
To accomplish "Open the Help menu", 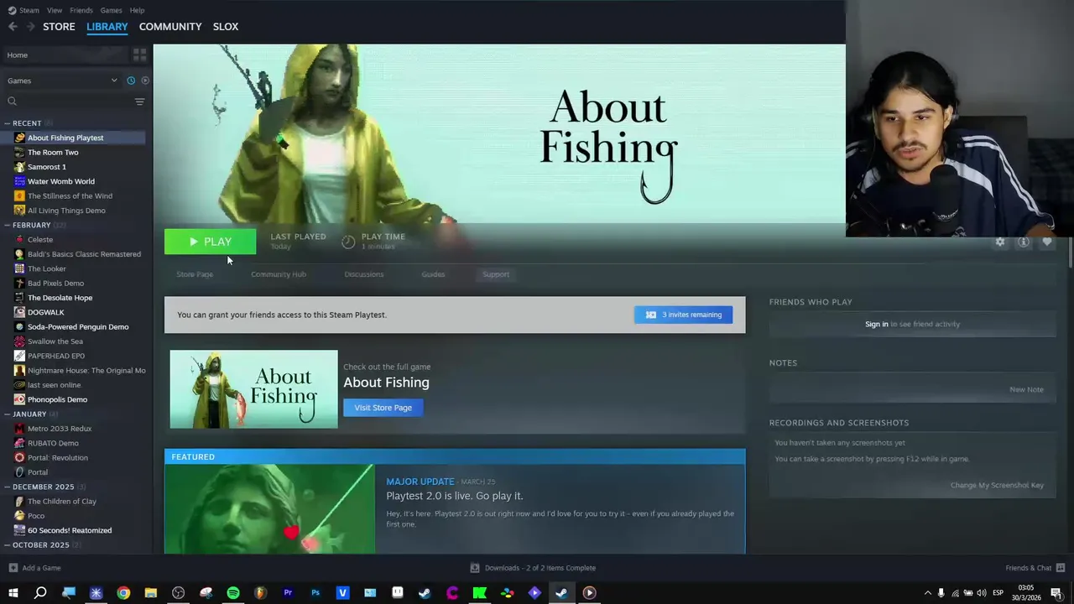I will pyautogui.click(x=137, y=10).
